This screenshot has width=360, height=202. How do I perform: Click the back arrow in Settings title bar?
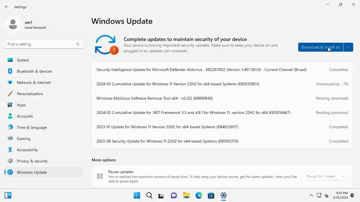(7, 7)
